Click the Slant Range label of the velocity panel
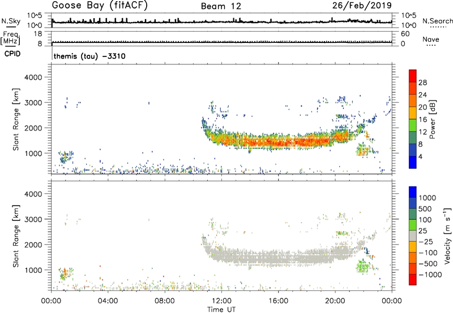The image size is (453, 313). tap(16, 236)
